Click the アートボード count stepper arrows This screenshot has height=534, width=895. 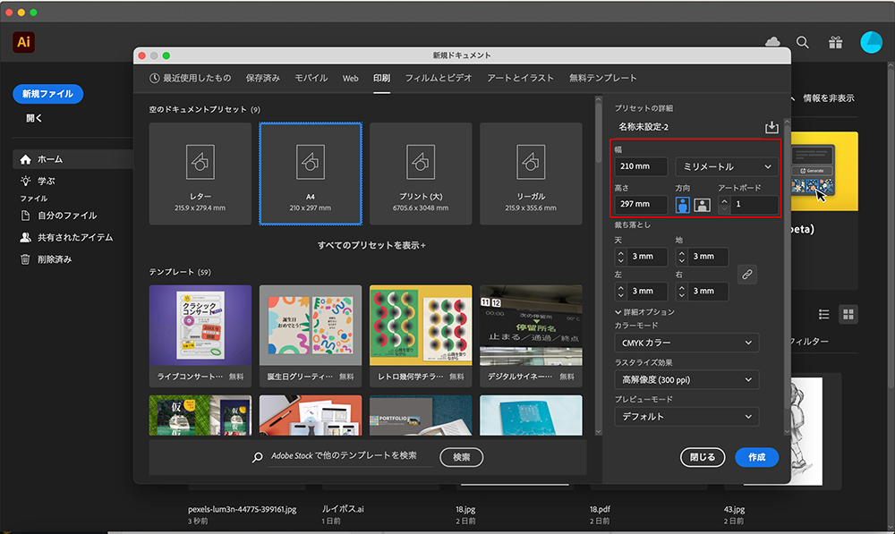pyautogui.click(x=724, y=205)
